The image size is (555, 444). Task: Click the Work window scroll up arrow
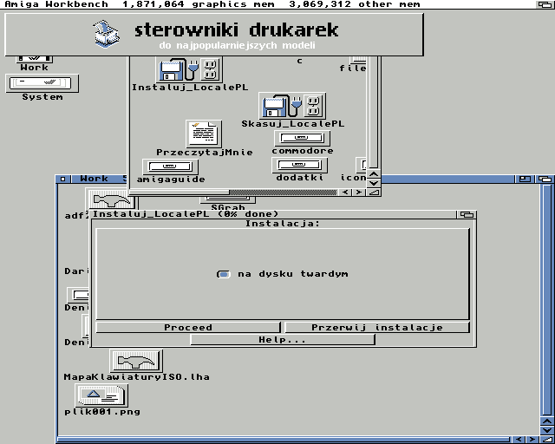click(x=547, y=421)
